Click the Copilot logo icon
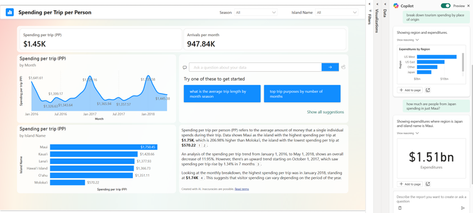 396,6
